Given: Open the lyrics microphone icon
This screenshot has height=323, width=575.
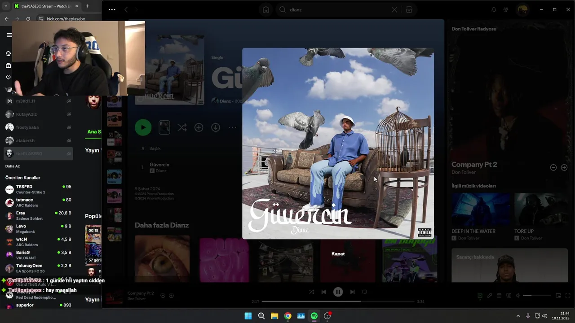Looking at the screenshot, I should click(x=490, y=296).
